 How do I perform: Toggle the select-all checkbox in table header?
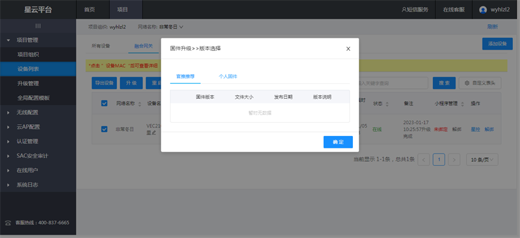pyautogui.click(x=104, y=103)
